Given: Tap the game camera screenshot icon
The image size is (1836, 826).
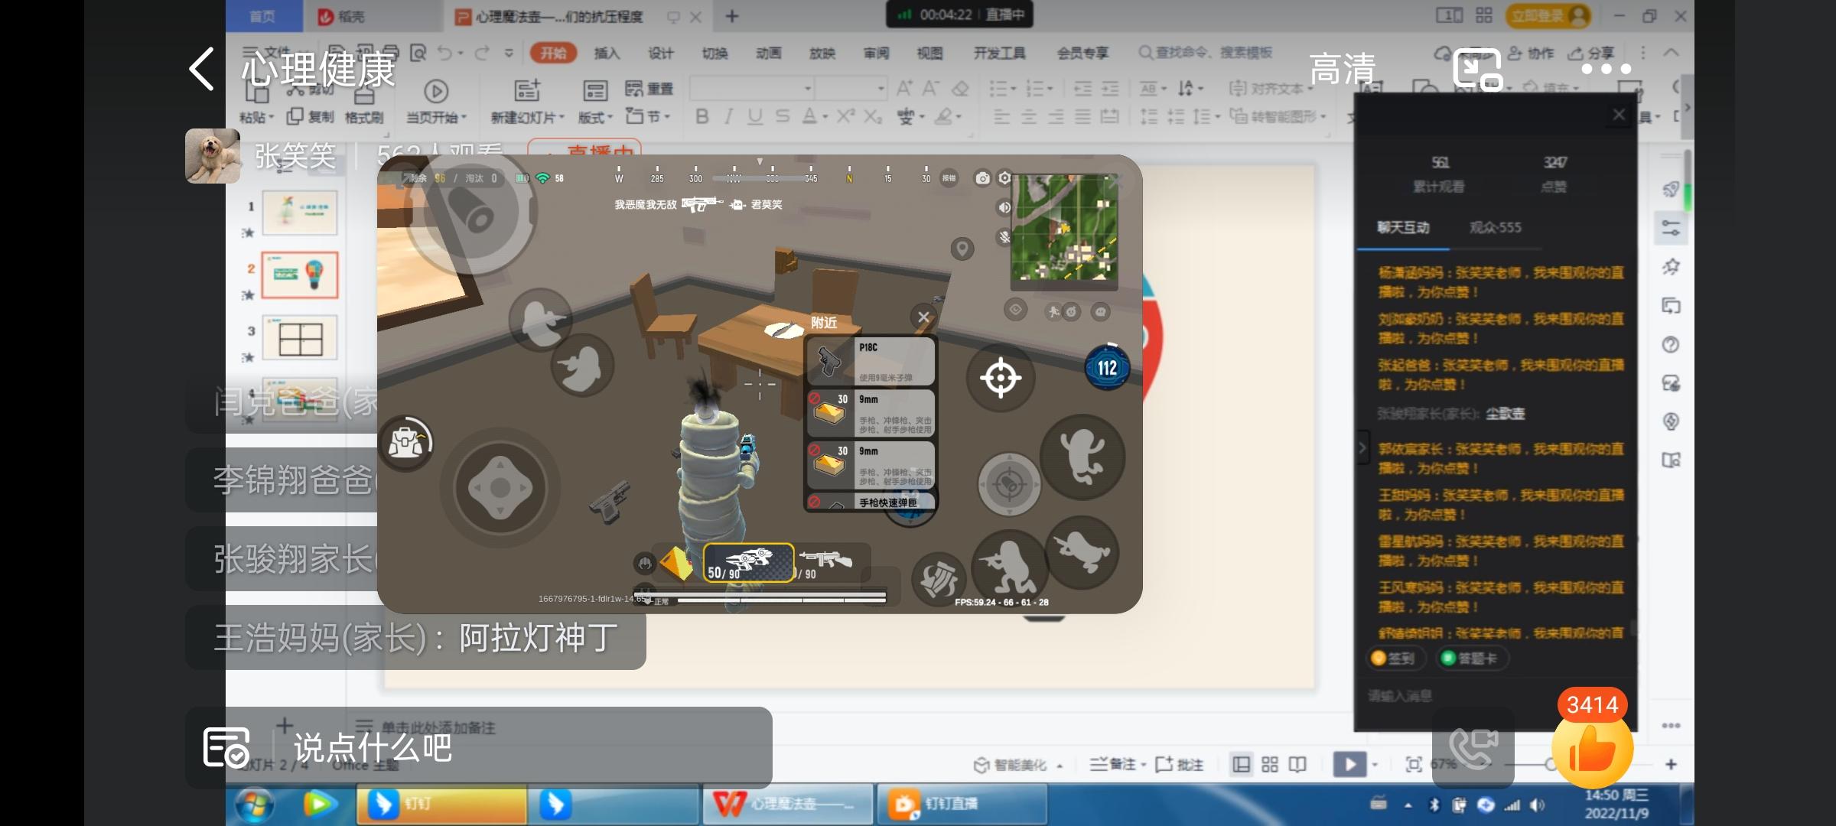Looking at the screenshot, I should click(x=982, y=178).
